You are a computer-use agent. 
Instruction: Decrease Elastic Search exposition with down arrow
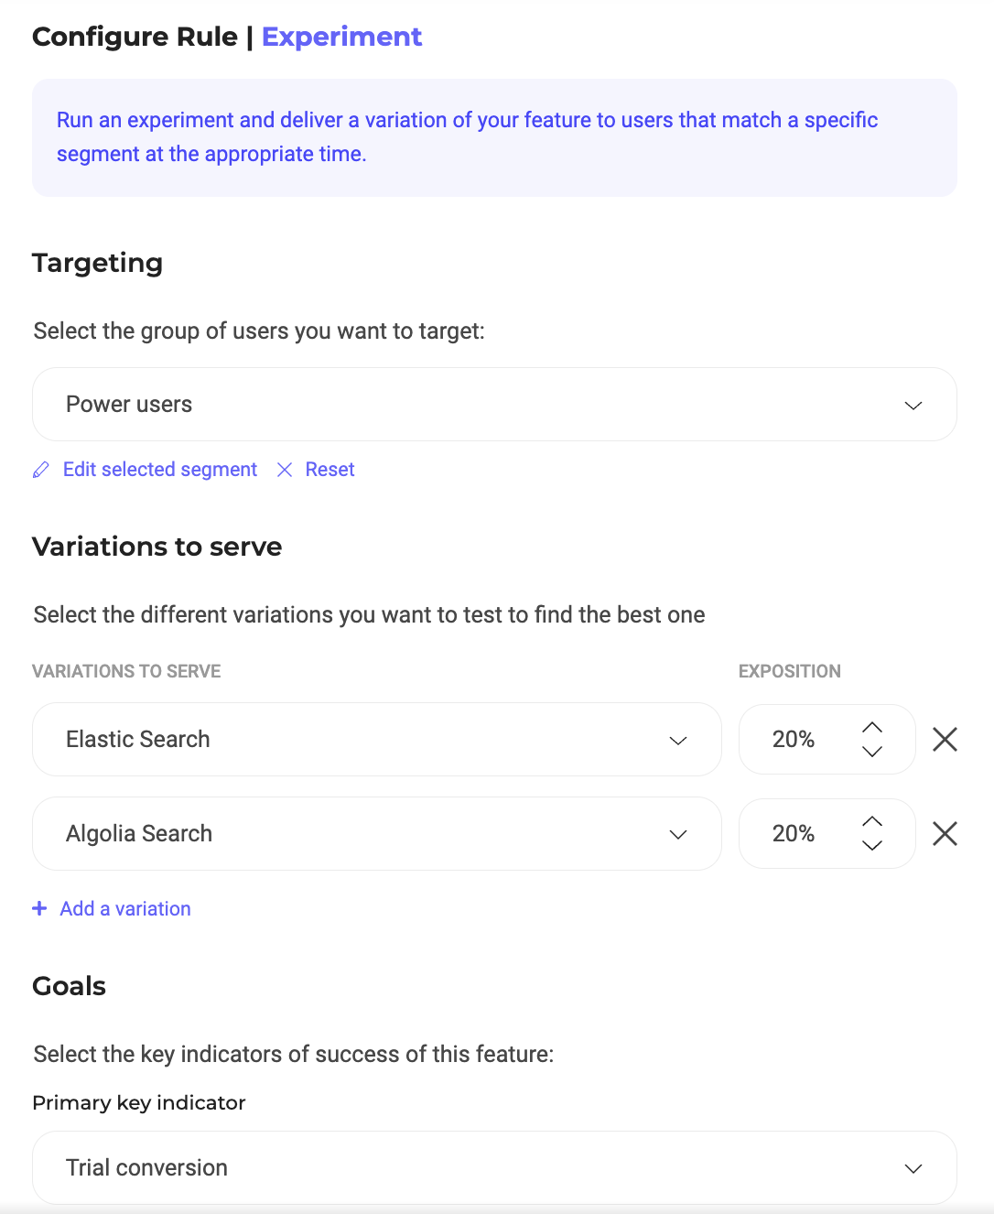872,752
